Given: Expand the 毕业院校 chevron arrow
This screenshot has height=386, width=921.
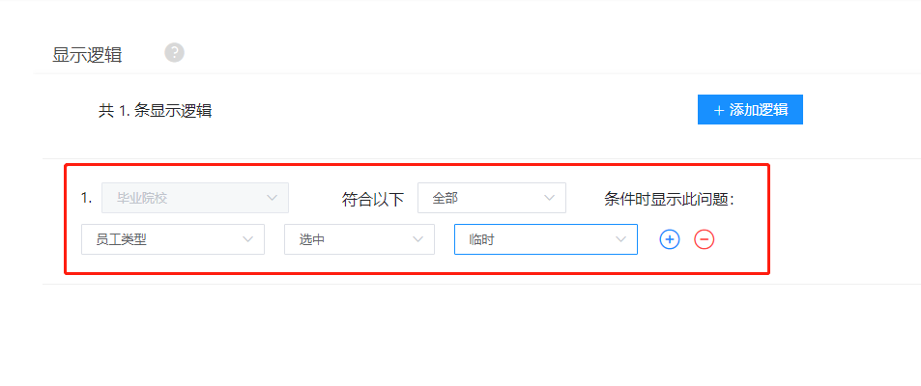Looking at the screenshot, I should 272,198.
